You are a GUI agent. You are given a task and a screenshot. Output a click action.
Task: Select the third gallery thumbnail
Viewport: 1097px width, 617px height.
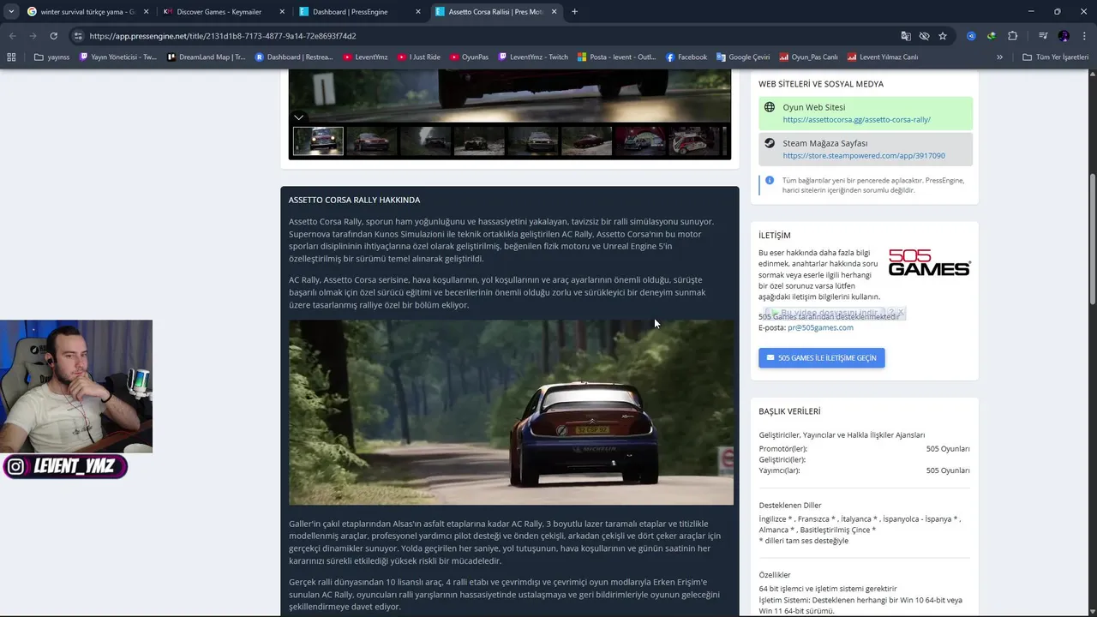click(x=425, y=141)
